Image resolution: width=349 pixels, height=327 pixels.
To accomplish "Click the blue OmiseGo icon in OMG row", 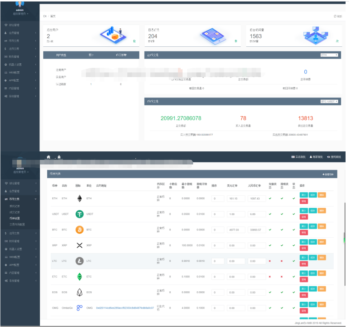I will [79, 308].
